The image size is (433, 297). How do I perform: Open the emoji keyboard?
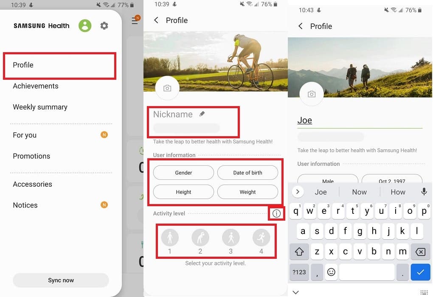click(331, 272)
